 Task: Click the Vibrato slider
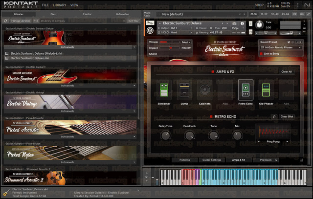pyautogui.click(x=169, y=42)
